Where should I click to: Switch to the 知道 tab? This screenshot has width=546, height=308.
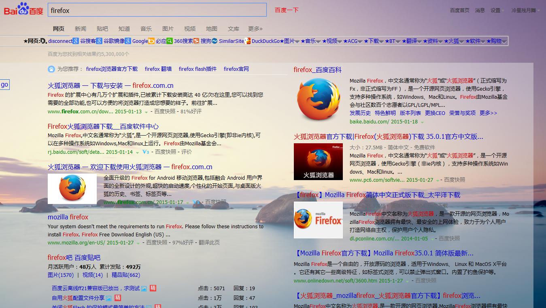click(x=124, y=29)
